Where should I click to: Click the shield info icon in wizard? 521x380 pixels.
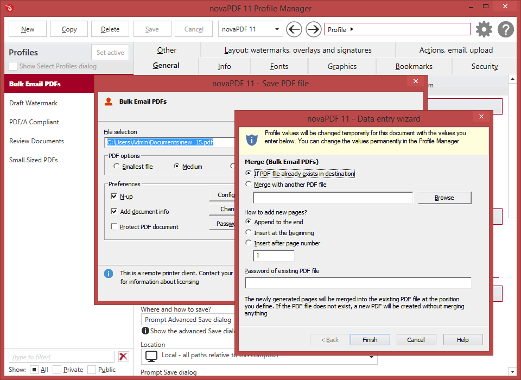point(251,140)
